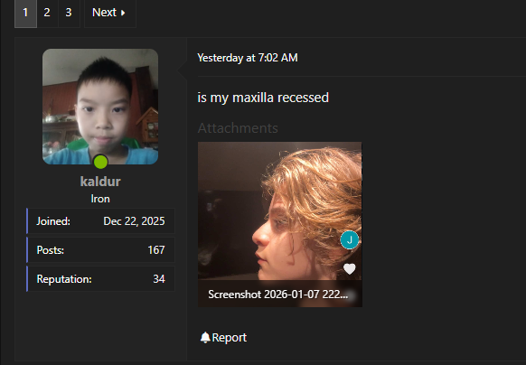
Task: Click the green online status dot
Action: click(x=100, y=162)
